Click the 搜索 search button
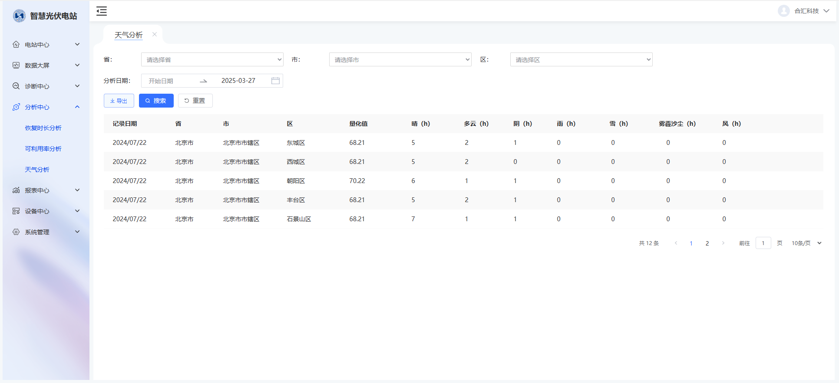839x383 pixels. [156, 101]
